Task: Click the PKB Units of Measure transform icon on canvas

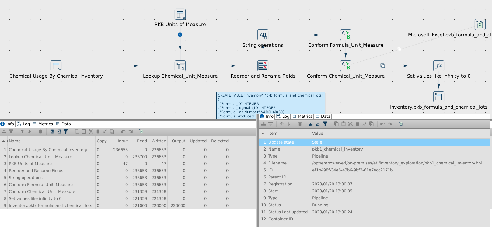Action: 180,14
